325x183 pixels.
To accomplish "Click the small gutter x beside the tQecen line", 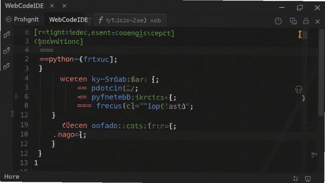I will (x=6, y=124).
